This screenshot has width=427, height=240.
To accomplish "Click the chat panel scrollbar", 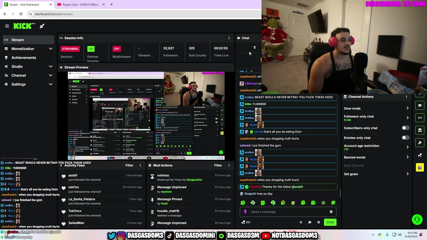I will pyautogui.click(x=340, y=193).
